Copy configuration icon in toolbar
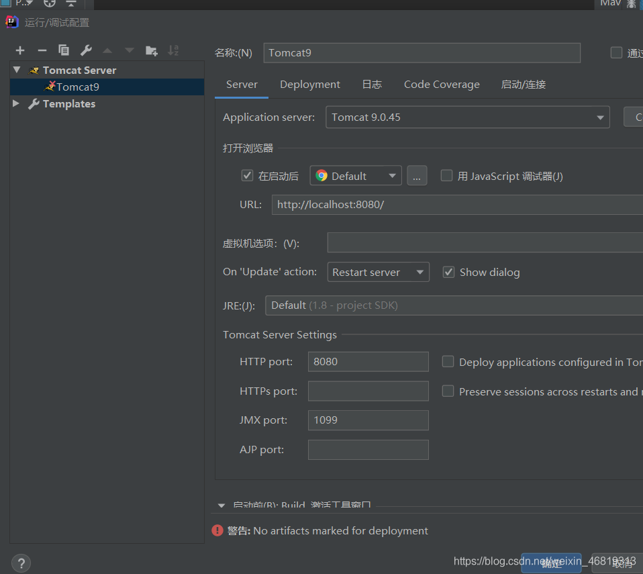Viewport: 643px width, 574px height. [x=64, y=50]
